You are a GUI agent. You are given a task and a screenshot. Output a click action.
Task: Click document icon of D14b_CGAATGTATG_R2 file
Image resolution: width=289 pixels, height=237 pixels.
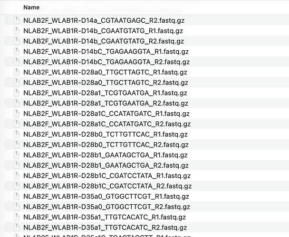(x=17, y=41)
